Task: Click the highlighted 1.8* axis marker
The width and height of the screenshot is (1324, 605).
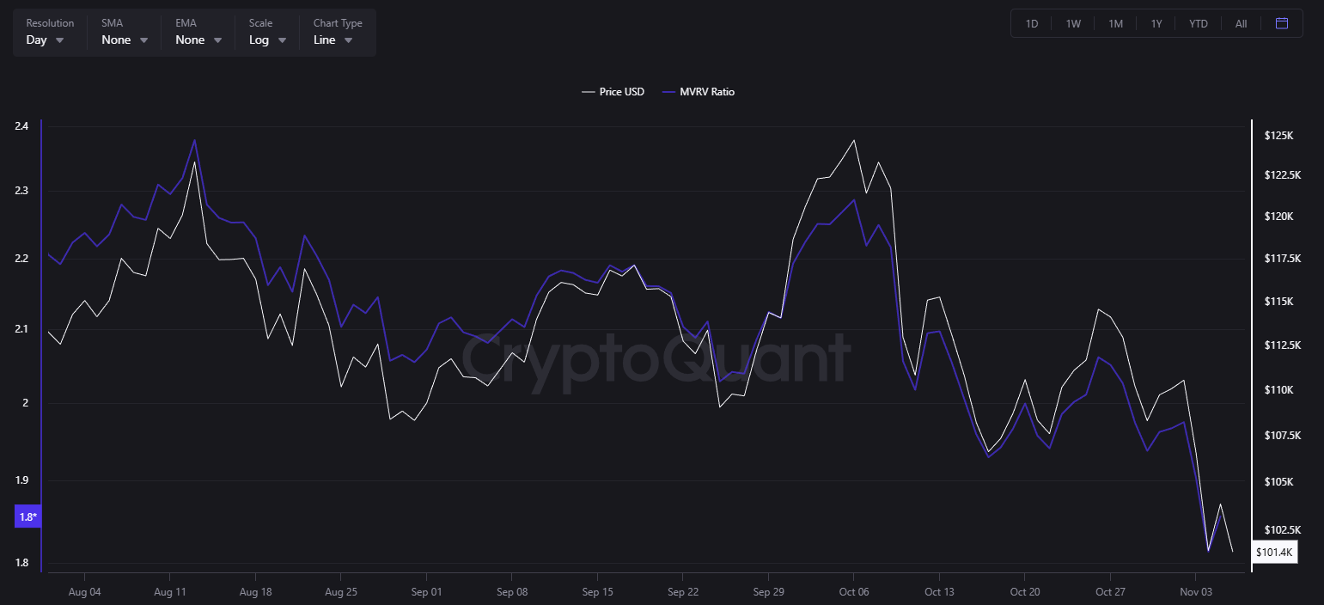Action: point(27,516)
